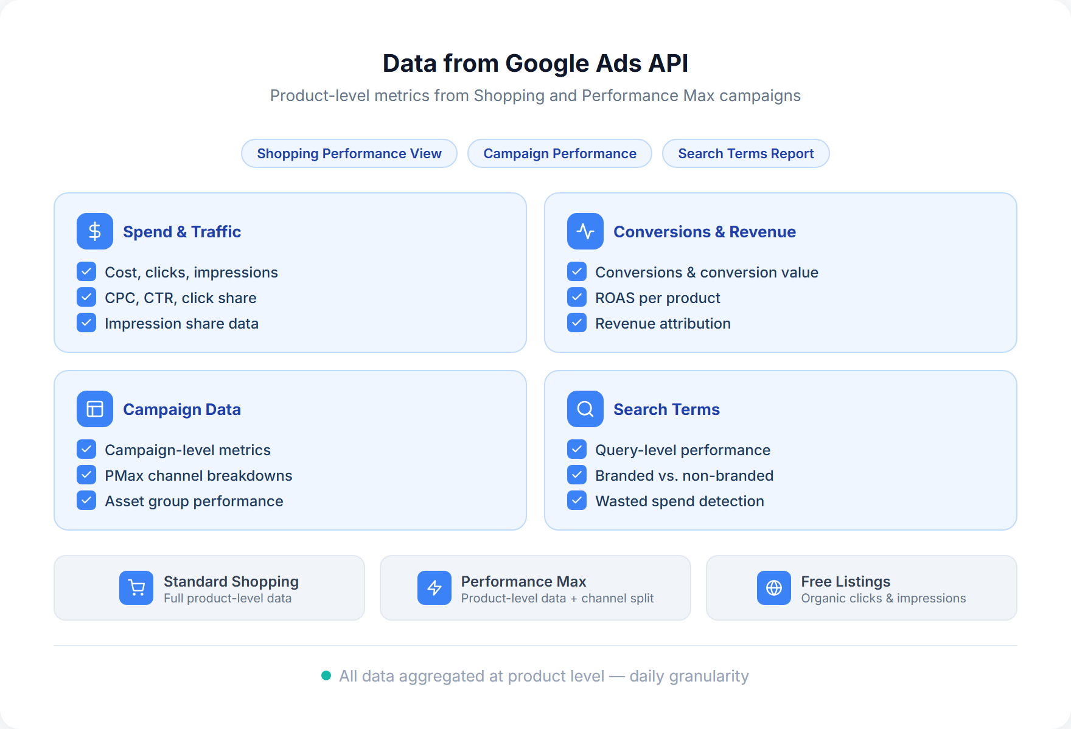
Task: Uncheck ROAS per product
Action: coord(576,297)
